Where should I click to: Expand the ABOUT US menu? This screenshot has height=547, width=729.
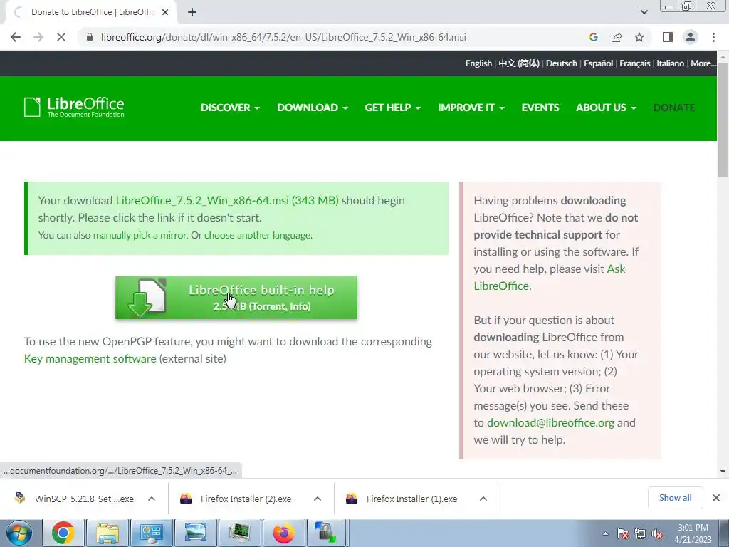click(606, 108)
